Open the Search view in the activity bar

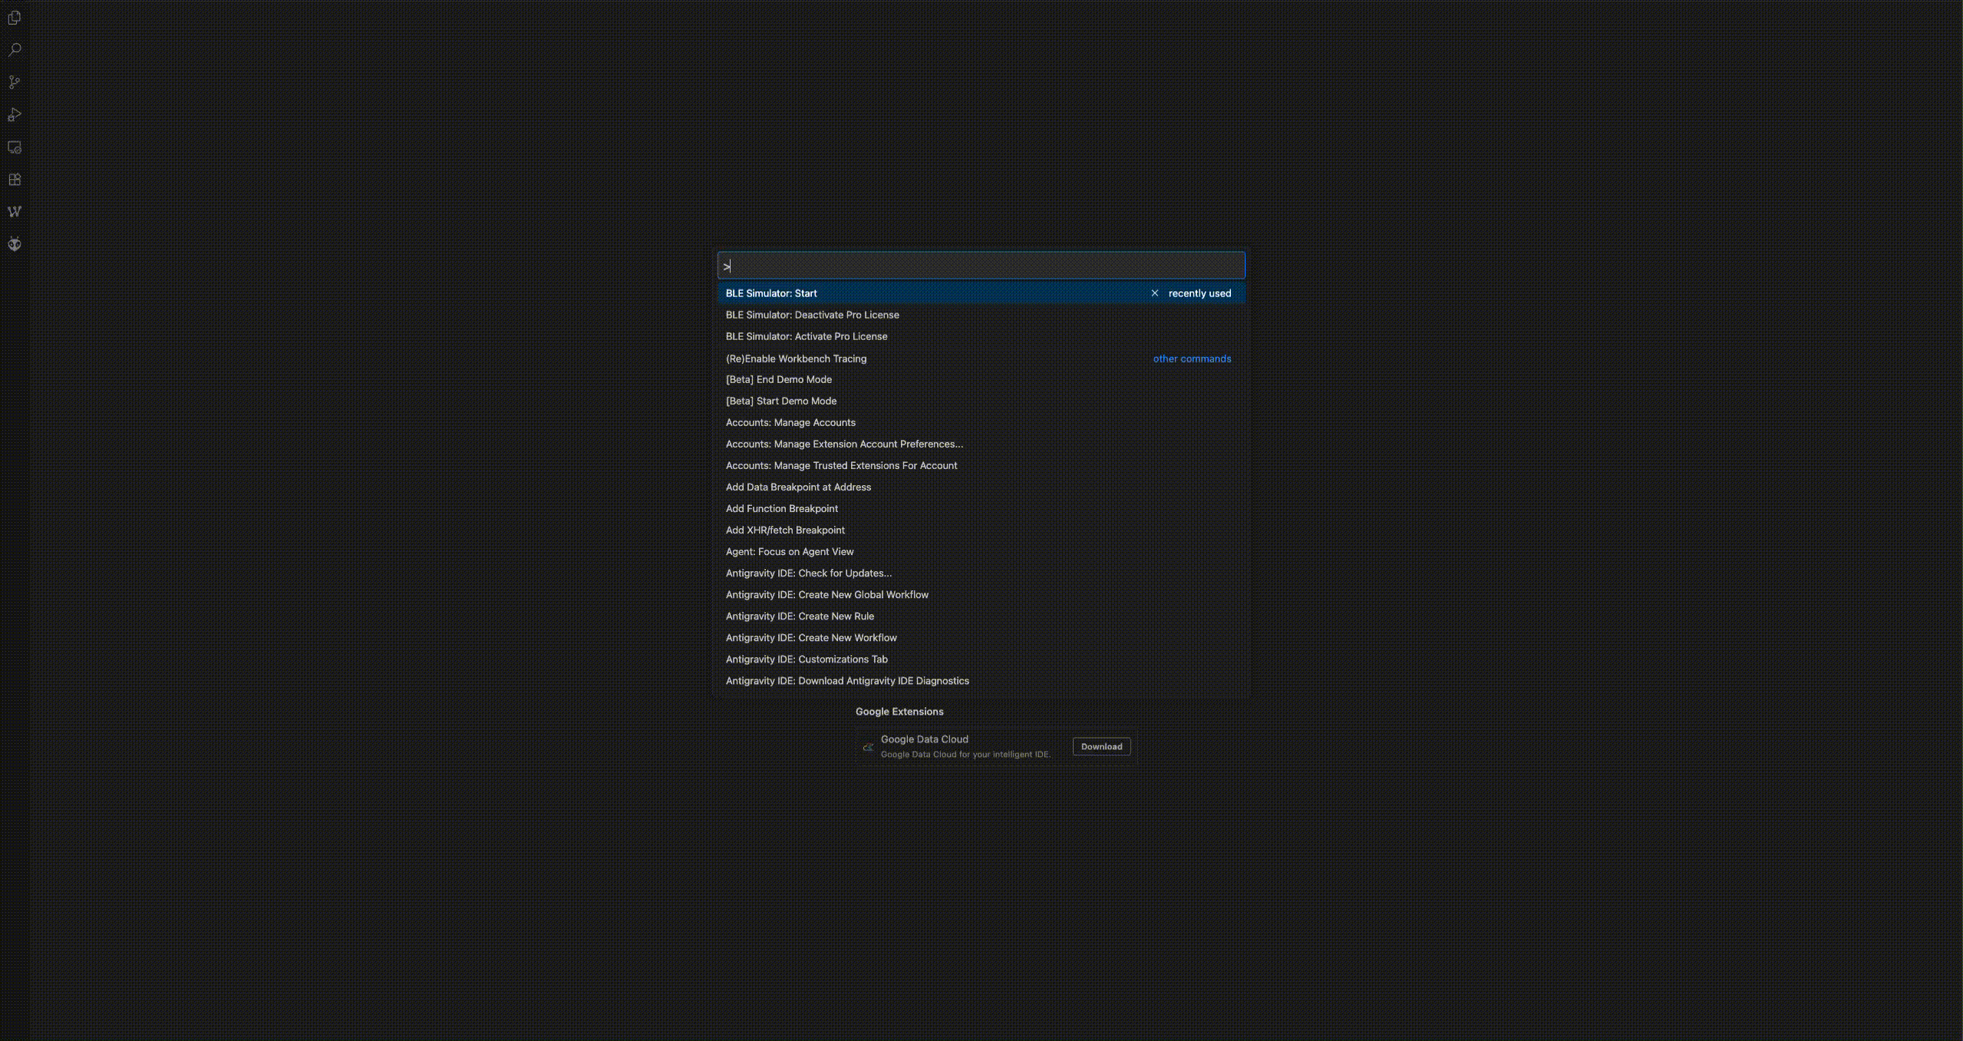click(15, 50)
